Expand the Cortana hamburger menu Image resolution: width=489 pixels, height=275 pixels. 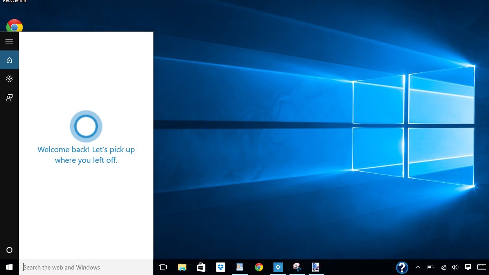pyautogui.click(x=9, y=41)
